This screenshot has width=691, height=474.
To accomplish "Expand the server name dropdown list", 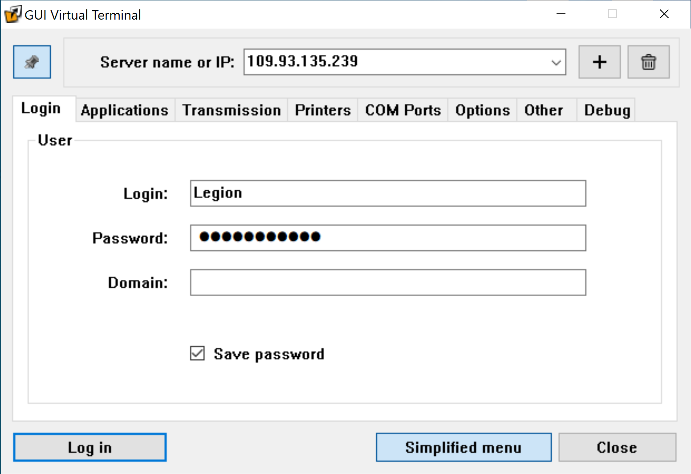I will tap(556, 62).
